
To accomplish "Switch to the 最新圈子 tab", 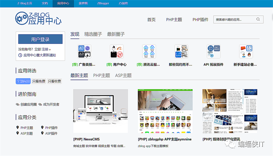I will coord(116,34).
